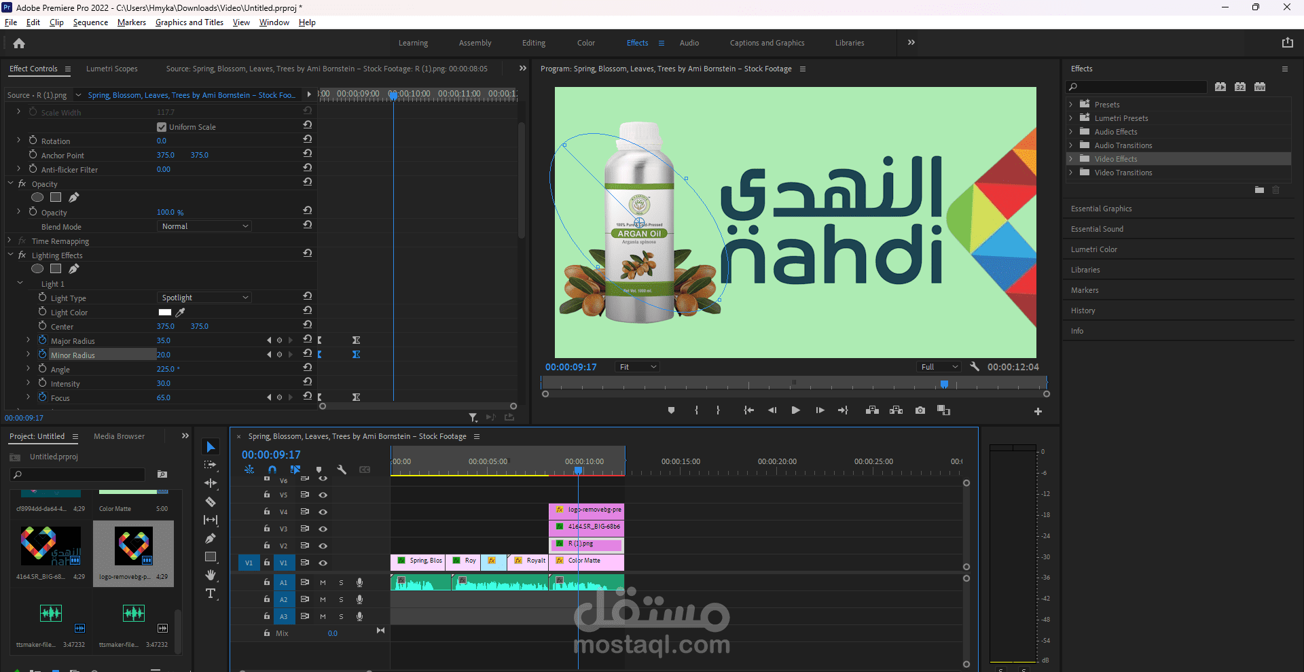Expand Presets folder in Effects
Viewport: 1304px width, 672px height.
tap(1071, 105)
